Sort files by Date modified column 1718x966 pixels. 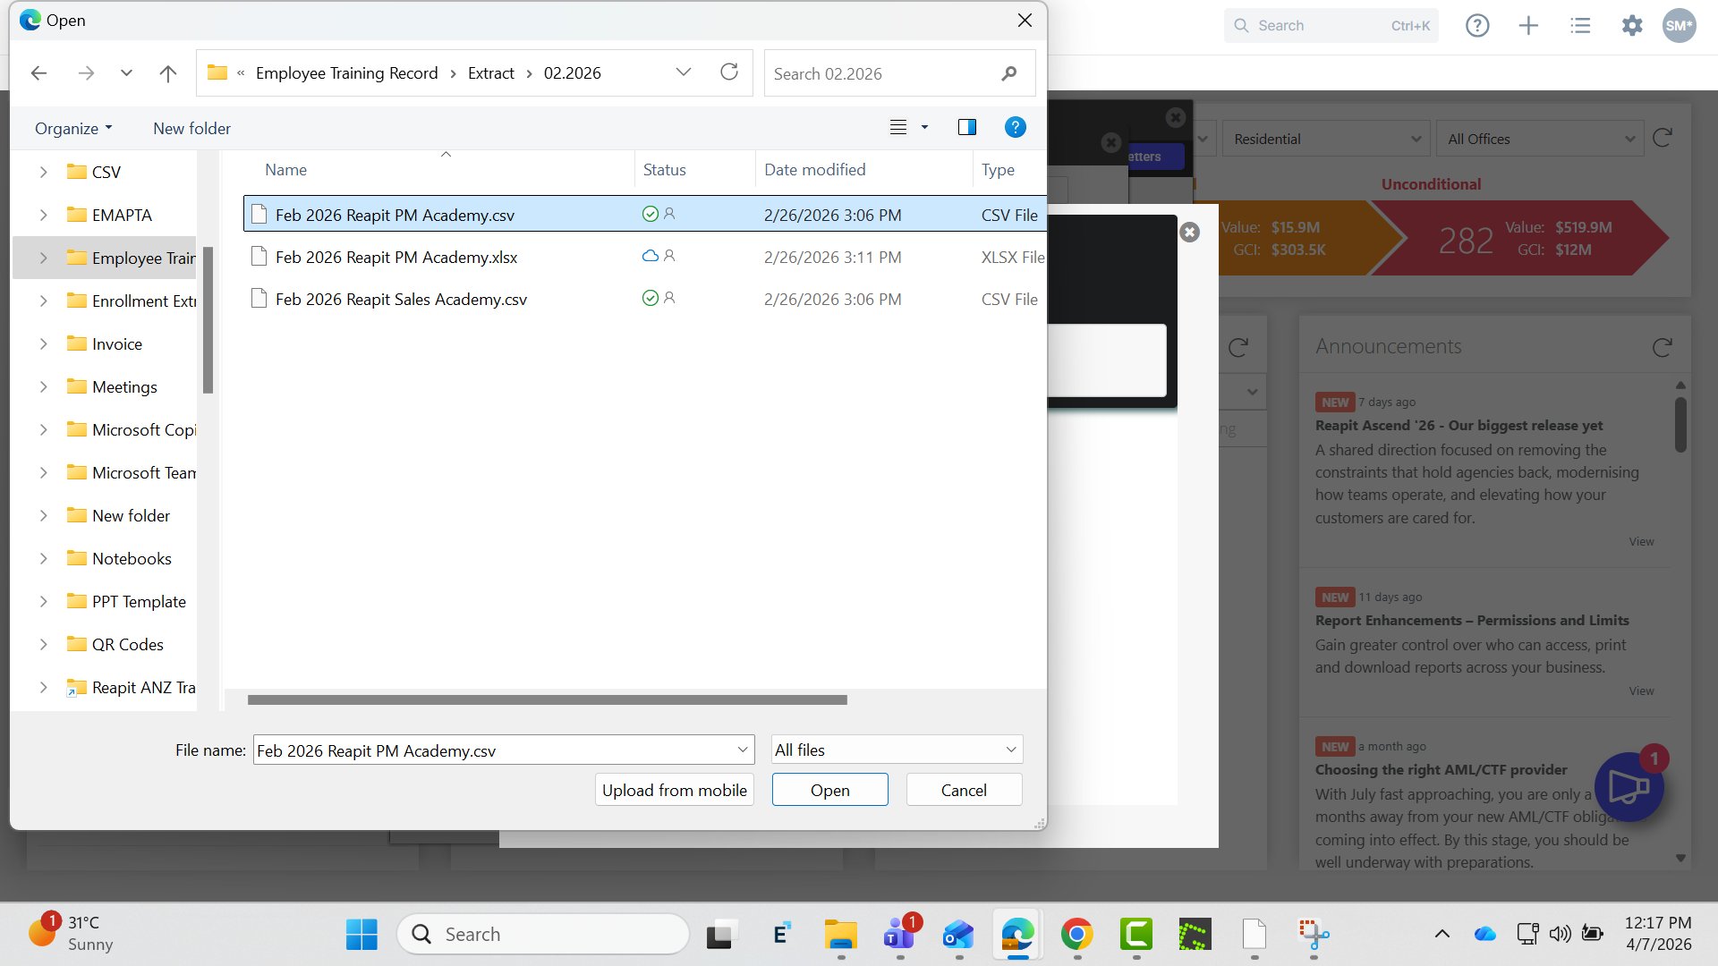[x=814, y=170]
